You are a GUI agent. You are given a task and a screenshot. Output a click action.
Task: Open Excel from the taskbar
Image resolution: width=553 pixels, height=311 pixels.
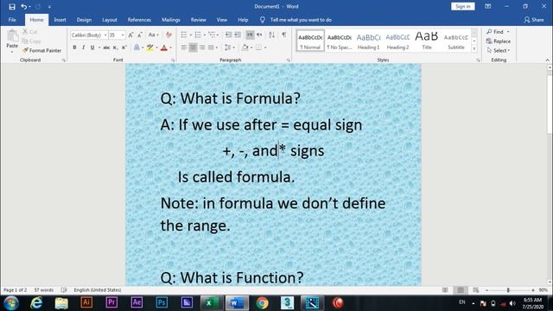pyautogui.click(x=212, y=303)
